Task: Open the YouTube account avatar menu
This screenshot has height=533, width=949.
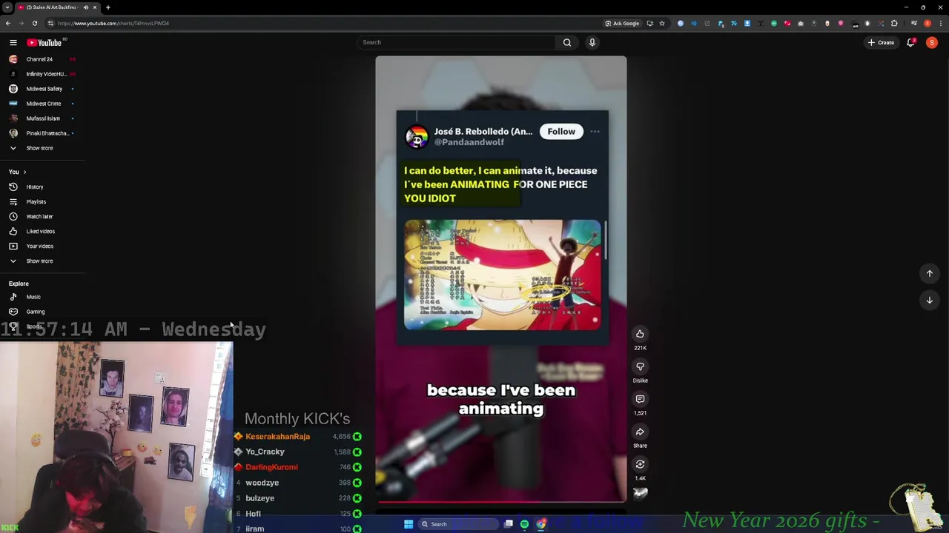Action: tap(932, 42)
